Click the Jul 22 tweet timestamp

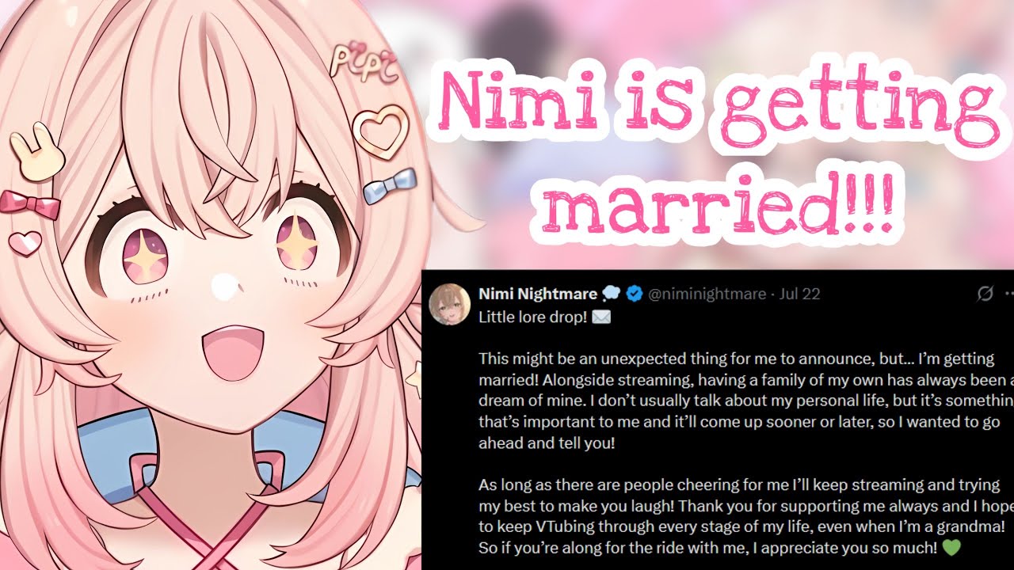point(799,294)
